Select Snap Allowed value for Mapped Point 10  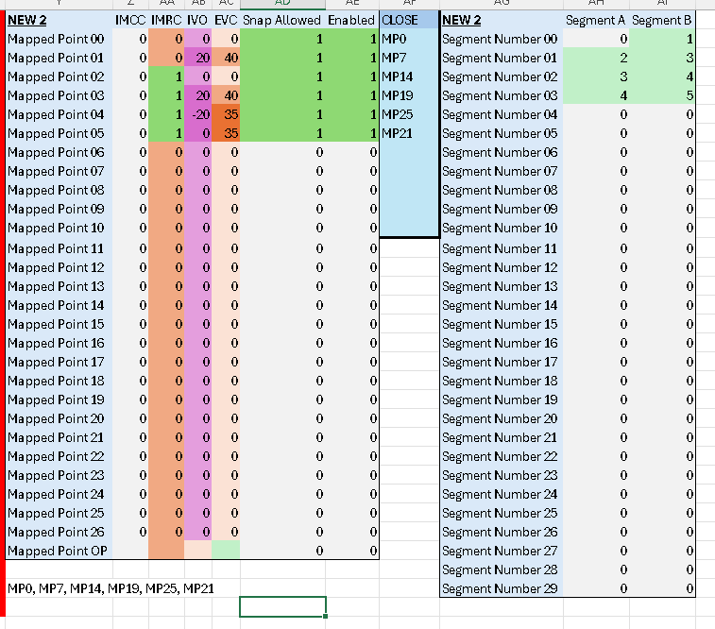click(x=282, y=228)
